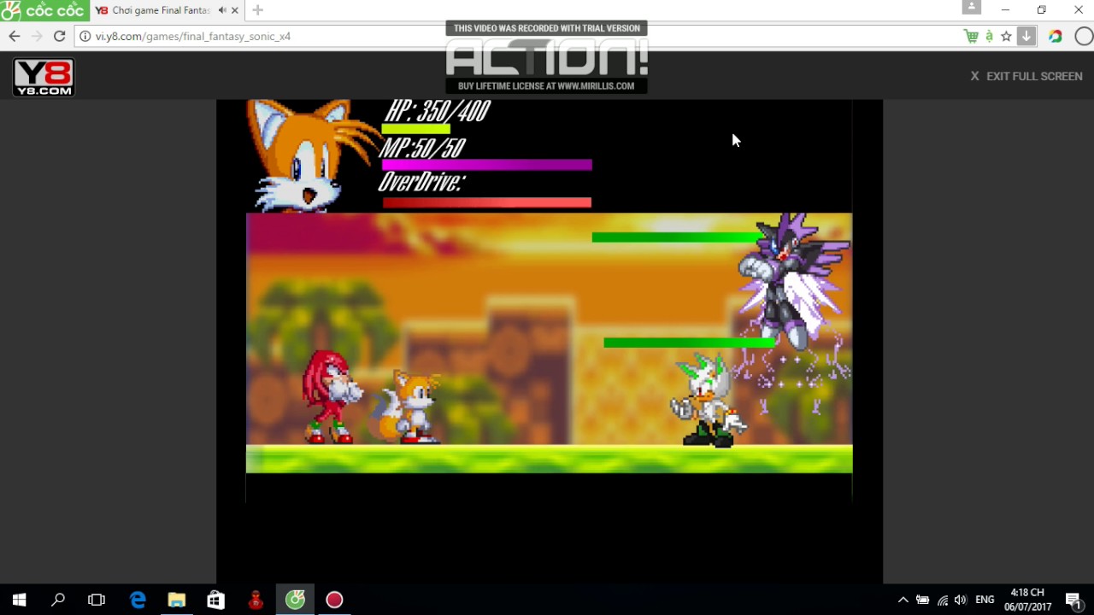Open the user profile icon in title bar
The height and width of the screenshot is (615, 1094).
pos(972,7)
